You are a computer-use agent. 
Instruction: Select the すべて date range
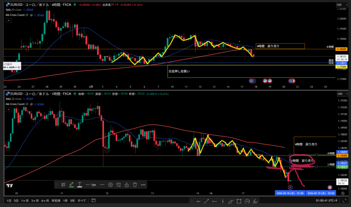click(x=82, y=200)
